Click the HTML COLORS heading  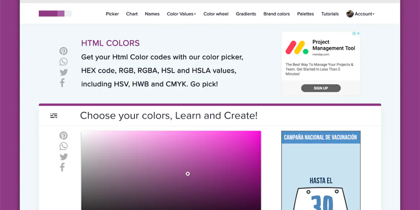(110, 43)
